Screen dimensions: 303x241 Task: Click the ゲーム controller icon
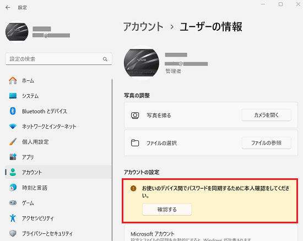tap(13, 203)
